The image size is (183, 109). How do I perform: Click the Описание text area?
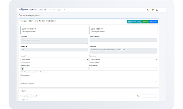[123, 51]
